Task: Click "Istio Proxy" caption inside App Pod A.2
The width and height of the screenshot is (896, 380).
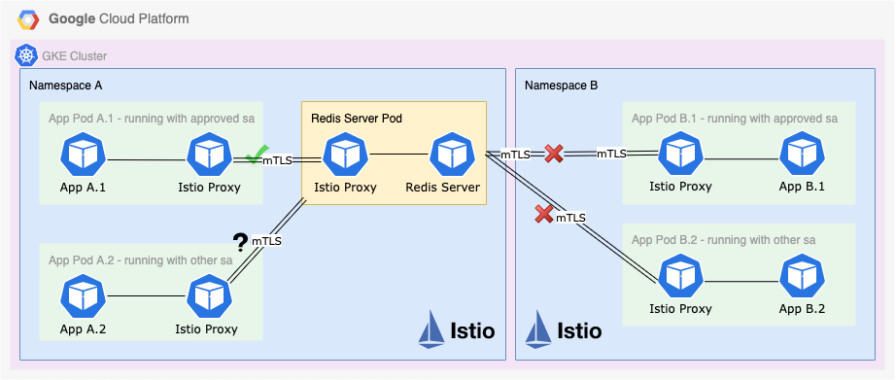Action: [x=206, y=329]
